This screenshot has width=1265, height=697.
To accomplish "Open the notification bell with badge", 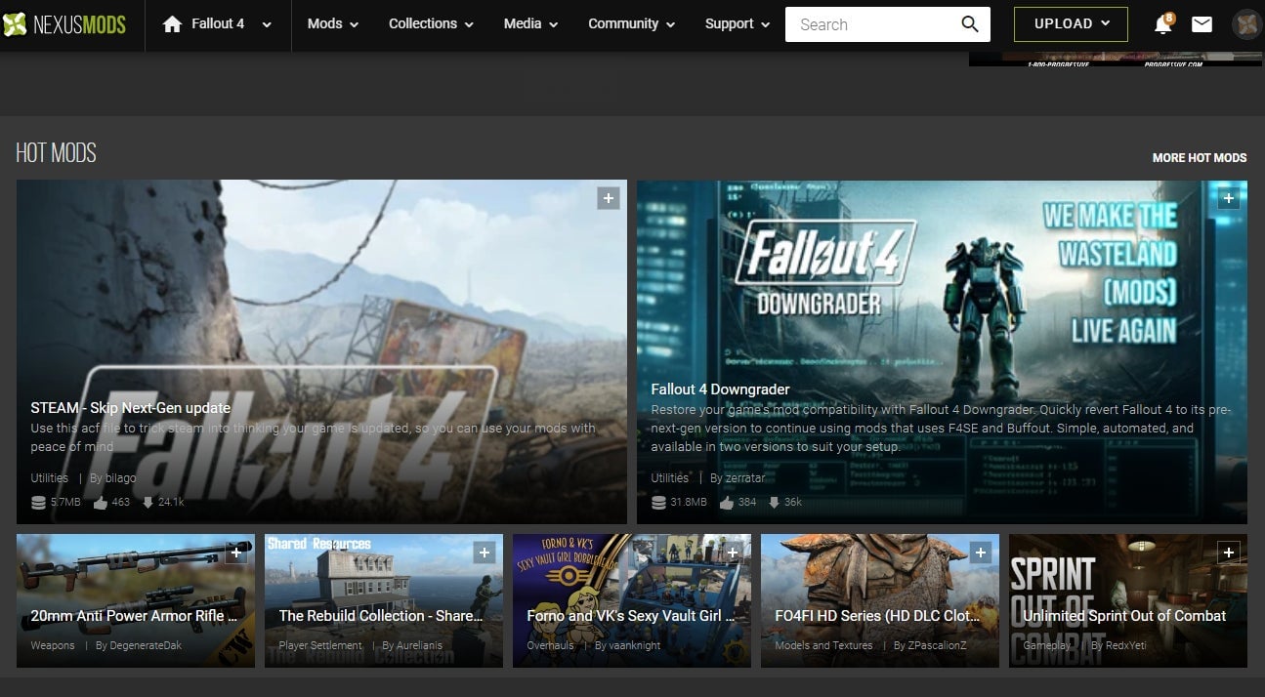I will (1162, 24).
